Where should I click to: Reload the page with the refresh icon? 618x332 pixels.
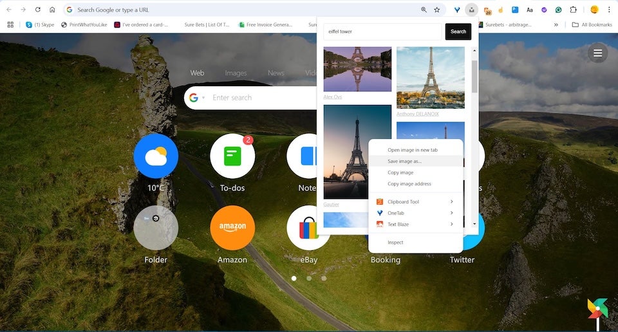pos(38,10)
